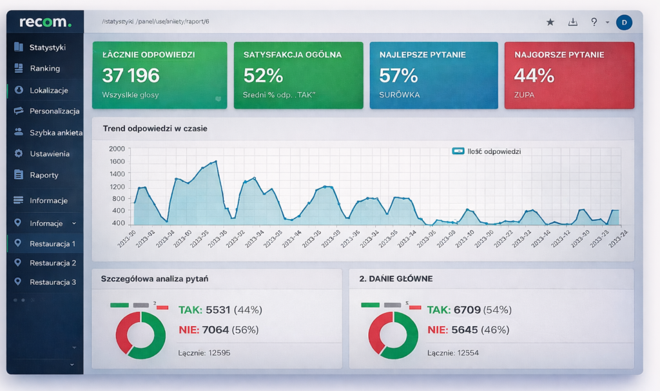660x391 pixels.
Task: Click the Raporty clipboard icon
Action: 18,175
